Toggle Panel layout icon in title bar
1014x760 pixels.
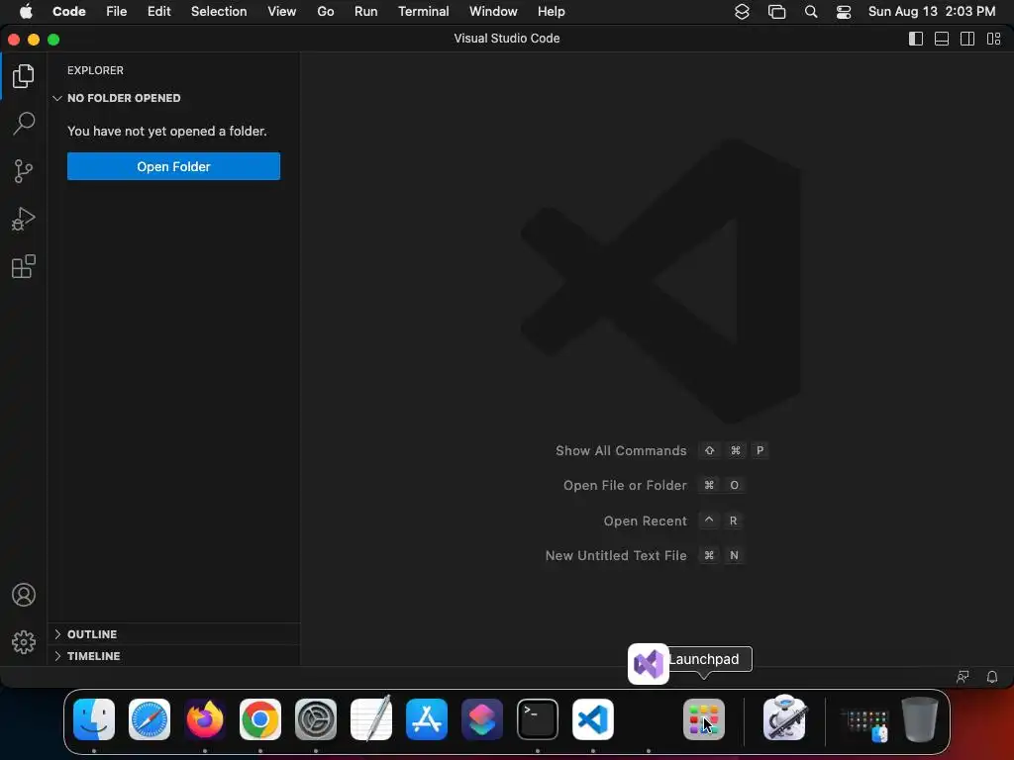click(942, 39)
